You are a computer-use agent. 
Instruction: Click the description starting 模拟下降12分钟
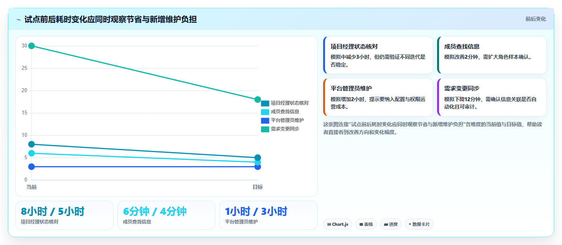(x=490, y=103)
